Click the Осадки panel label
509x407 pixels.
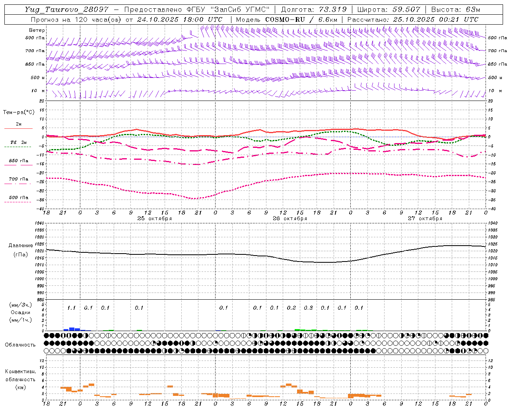pos(21,312)
